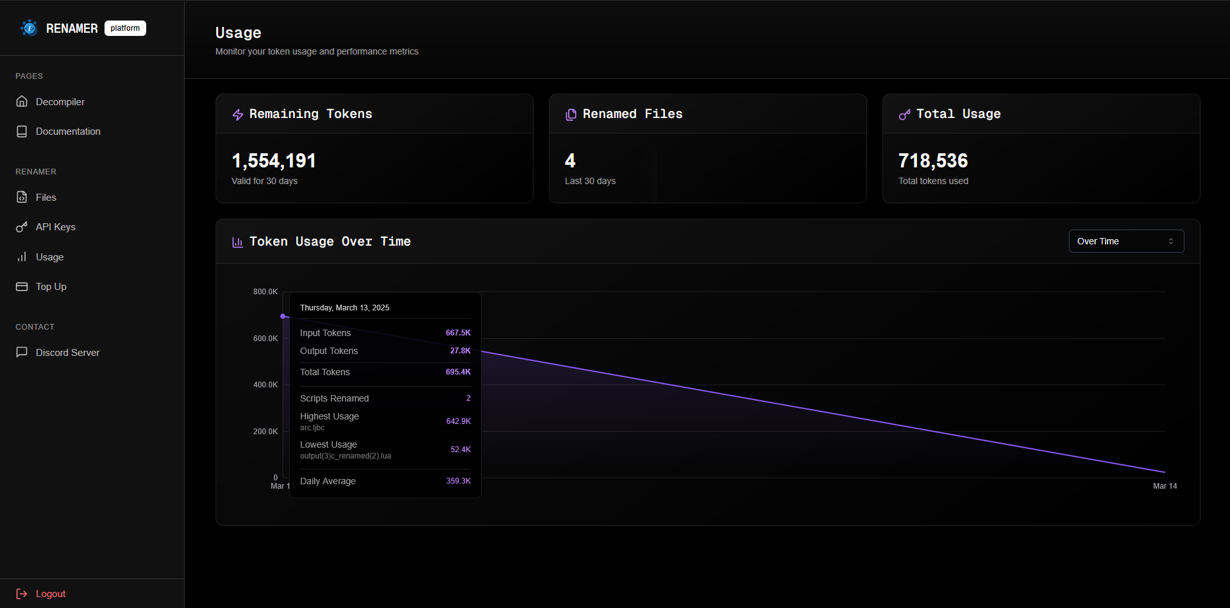This screenshot has height=608, width=1230.
Task: Click the Discord Server chat icon
Action: coord(22,352)
